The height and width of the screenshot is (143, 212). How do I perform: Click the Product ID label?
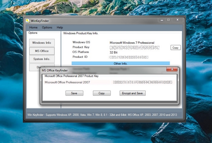(80, 57)
